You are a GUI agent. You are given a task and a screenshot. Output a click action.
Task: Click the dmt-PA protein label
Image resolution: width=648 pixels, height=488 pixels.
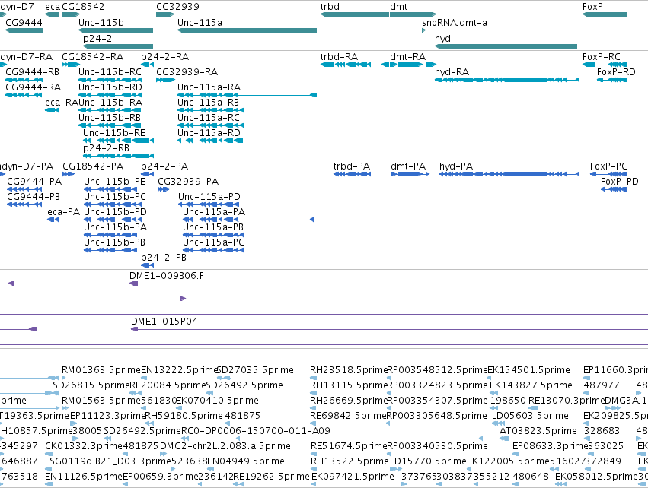408,166
